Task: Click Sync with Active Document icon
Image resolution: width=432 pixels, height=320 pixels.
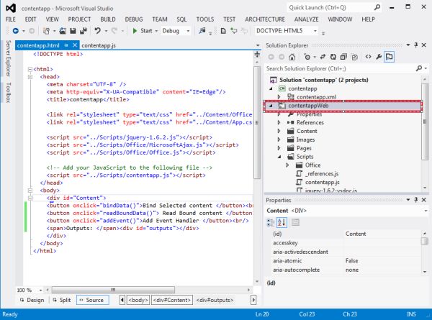Action: (323, 57)
